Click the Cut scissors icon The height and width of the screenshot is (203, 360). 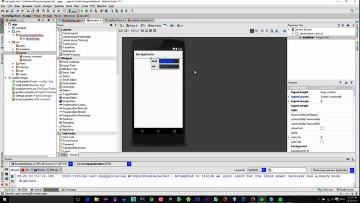(28, 11)
